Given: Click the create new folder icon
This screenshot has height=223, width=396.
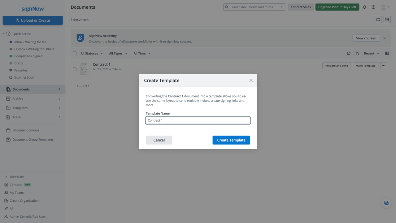Looking at the screenshot, I should (x=378, y=19).
